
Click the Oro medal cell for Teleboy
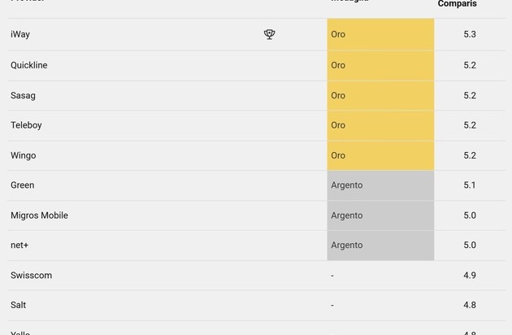tap(380, 125)
